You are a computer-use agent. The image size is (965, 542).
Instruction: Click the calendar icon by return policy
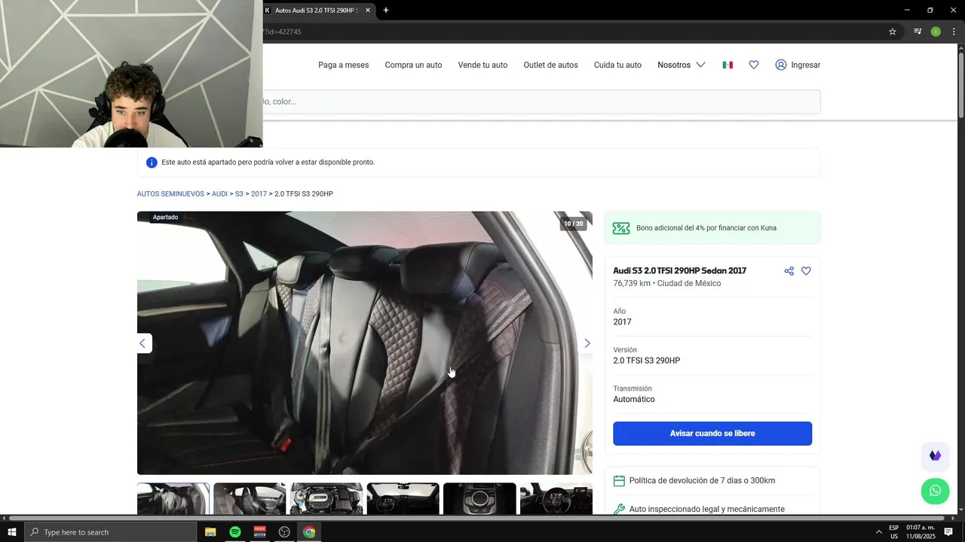619,481
